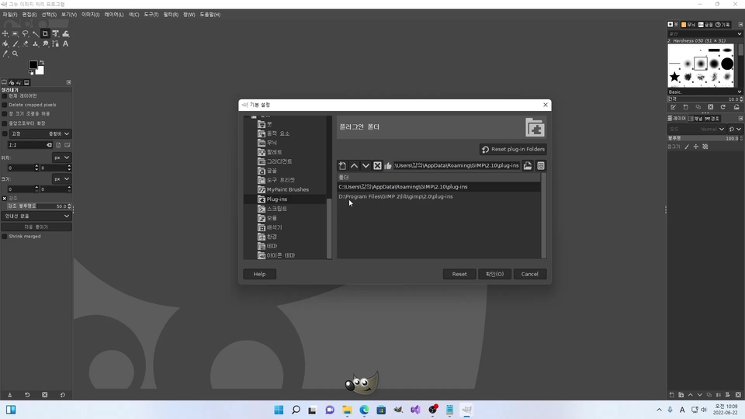Confirm with the 확인(O) button
Screen dimensions: 745x419
coord(494,274)
